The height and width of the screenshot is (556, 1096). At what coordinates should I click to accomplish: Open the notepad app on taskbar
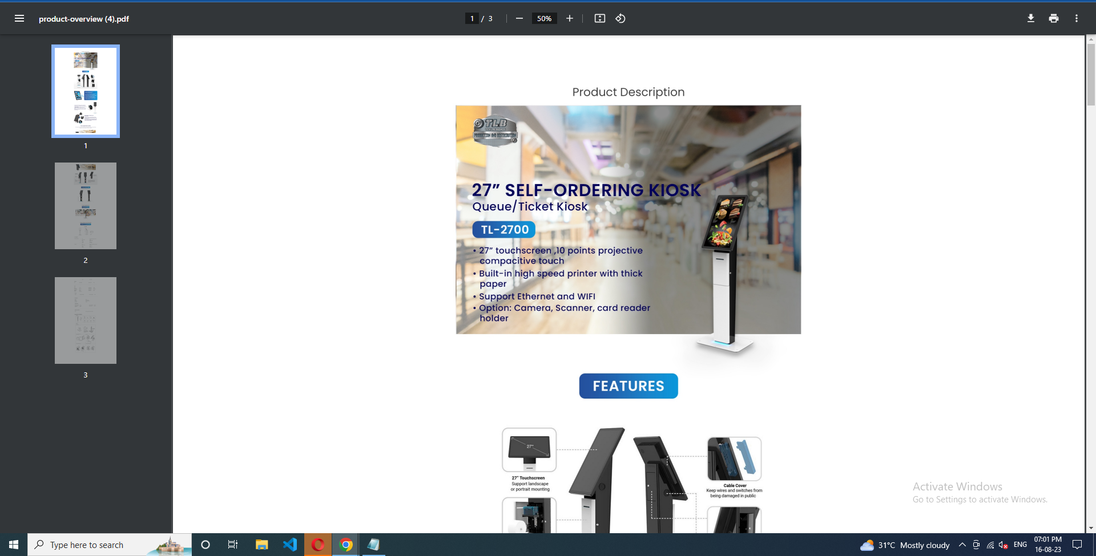374,545
